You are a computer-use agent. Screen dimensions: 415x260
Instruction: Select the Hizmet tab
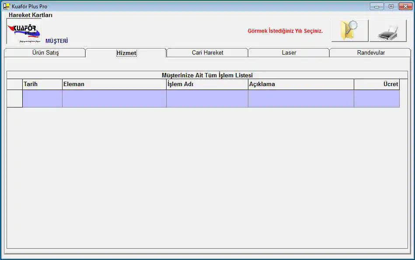point(126,53)
